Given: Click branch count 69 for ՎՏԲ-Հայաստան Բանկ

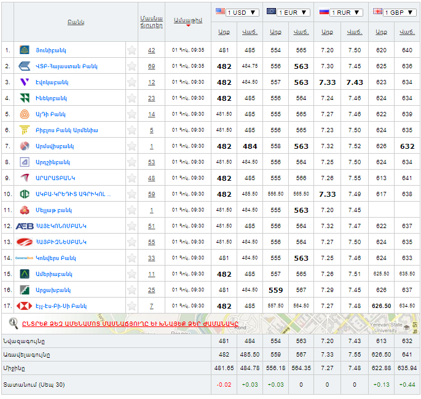Looking at the screenshot, I should click(151, 66).
